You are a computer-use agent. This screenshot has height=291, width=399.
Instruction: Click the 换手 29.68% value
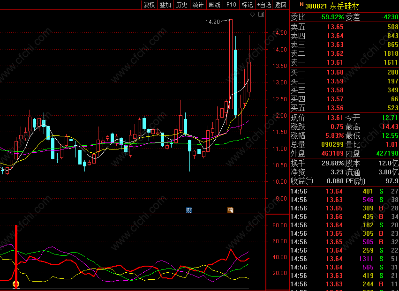[332, 163]
